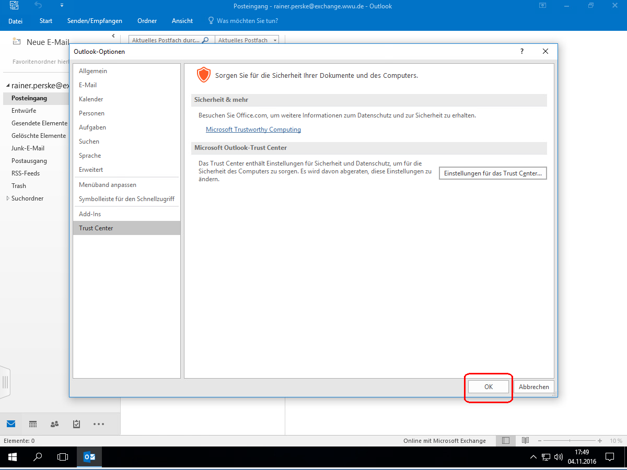Open the Action Center notification icon
This screenshot has height=470, width=627.
tap(609, 457)
